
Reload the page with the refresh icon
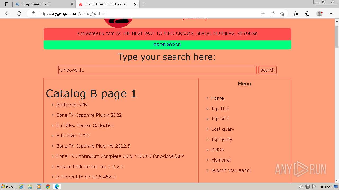pos(19,13)
